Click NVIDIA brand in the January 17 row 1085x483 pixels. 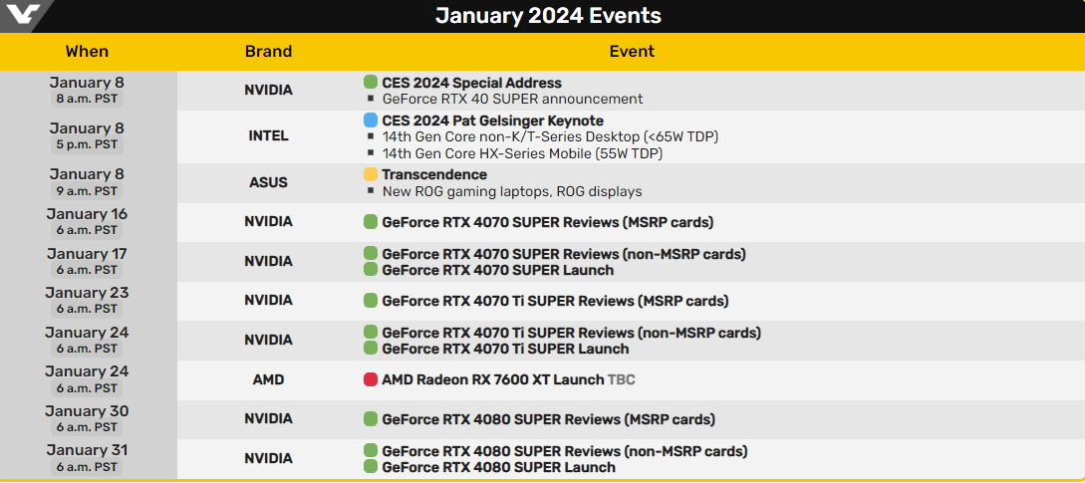point(268,262)
